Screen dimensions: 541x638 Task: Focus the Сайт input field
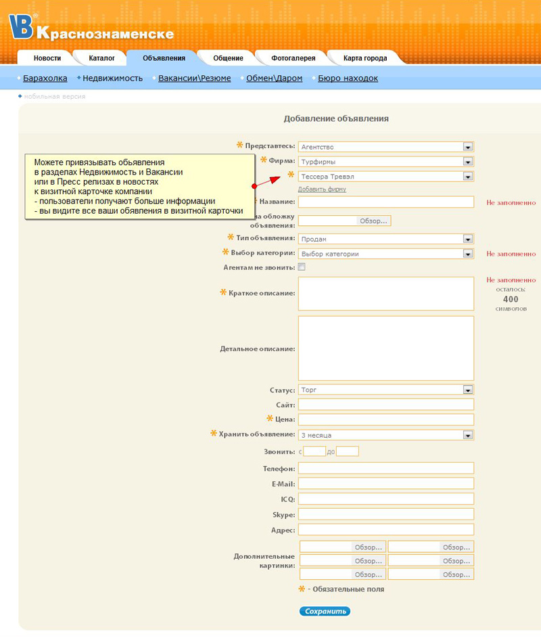coord(386,405)
